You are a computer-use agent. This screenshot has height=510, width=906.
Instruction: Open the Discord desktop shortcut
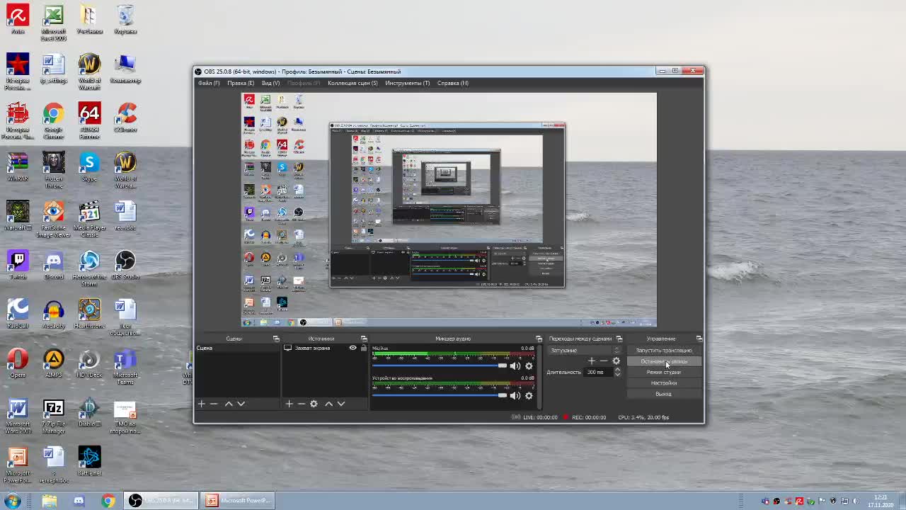click(x=54, y=265)
